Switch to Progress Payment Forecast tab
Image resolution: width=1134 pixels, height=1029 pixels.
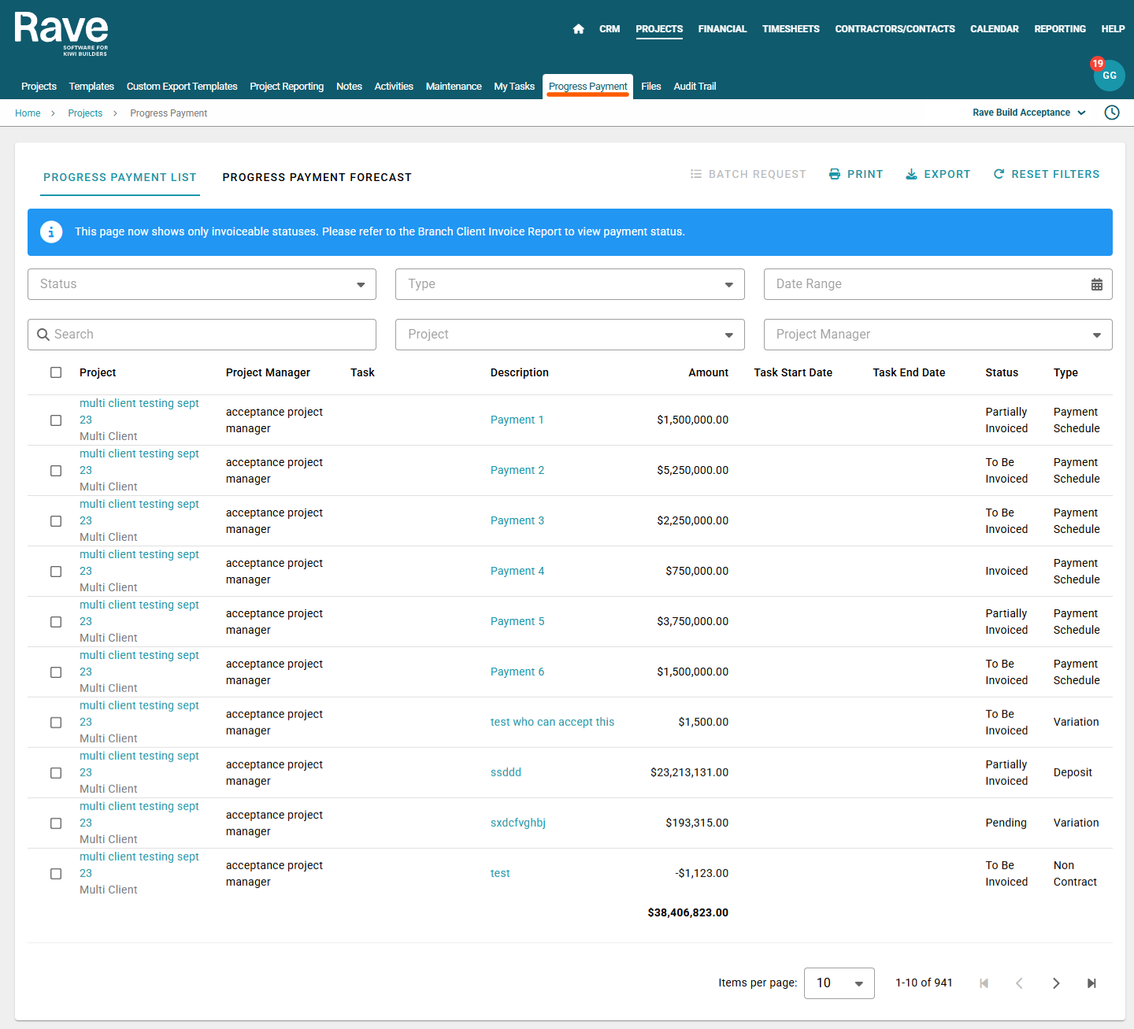click(x=317, y=177)
